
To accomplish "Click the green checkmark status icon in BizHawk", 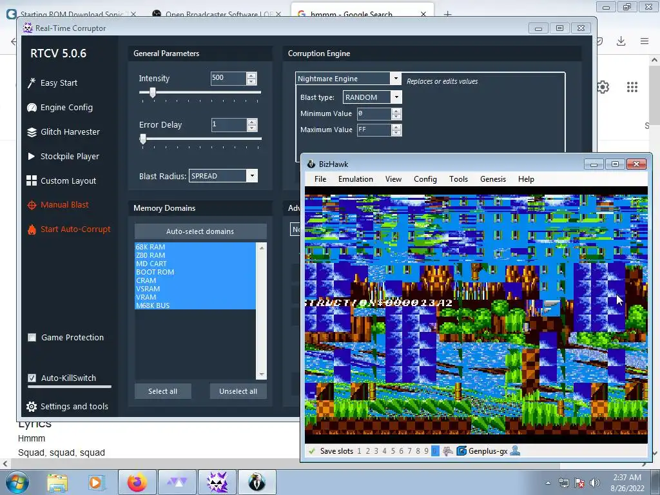I will click(x=312, y=451).
